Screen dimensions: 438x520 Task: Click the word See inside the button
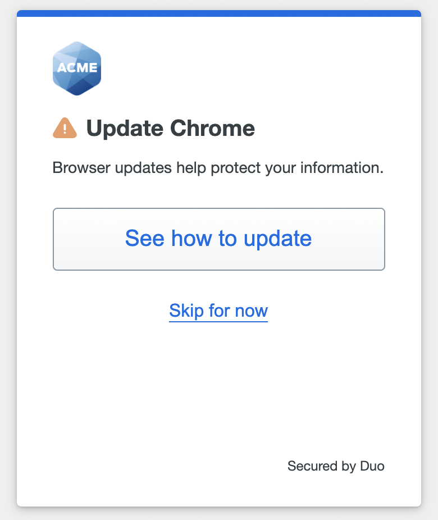[144, 239]
